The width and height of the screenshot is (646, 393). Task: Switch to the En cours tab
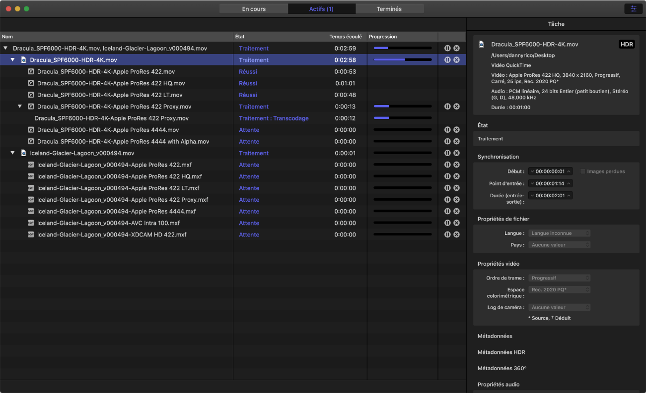tap(254, 9)
